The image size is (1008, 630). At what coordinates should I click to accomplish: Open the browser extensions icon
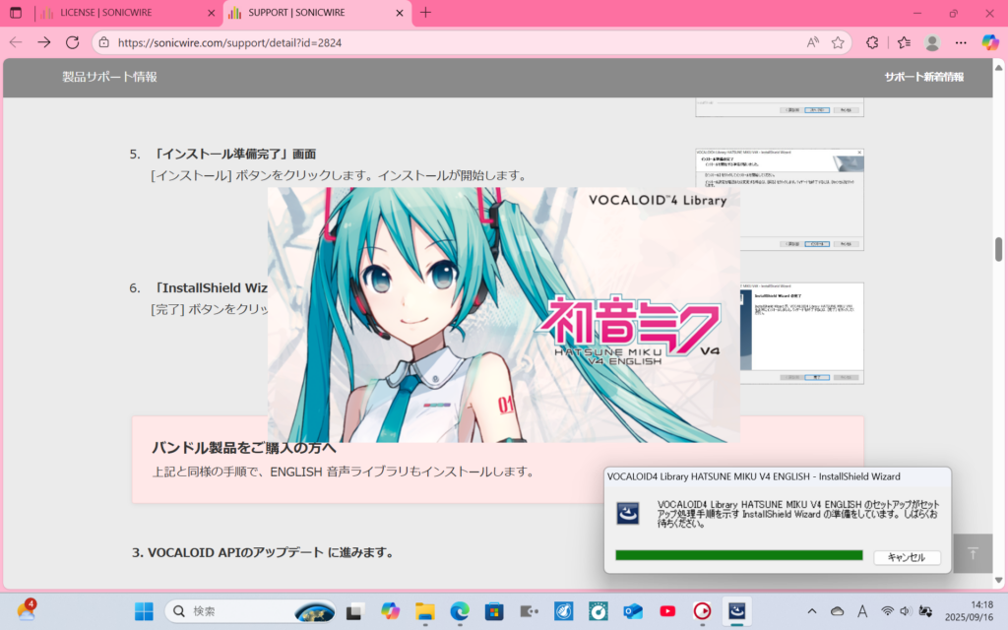click(x=872, y=42)
